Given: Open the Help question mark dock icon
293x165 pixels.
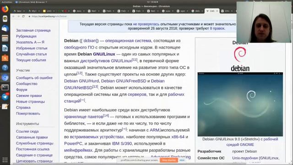Looking at the screenshot, I should [x=5, y=67].
